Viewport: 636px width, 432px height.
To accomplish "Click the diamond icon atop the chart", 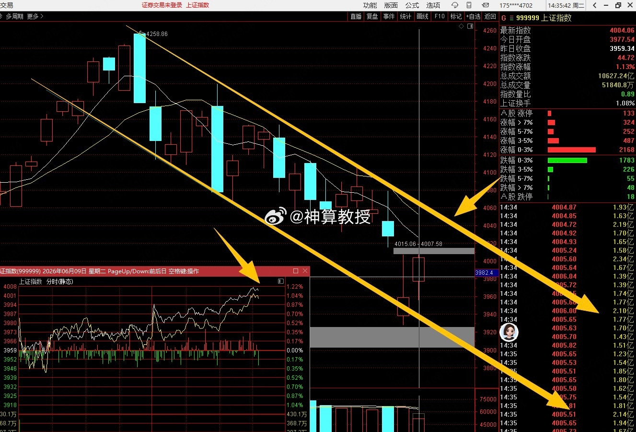I will coord(462,26).
